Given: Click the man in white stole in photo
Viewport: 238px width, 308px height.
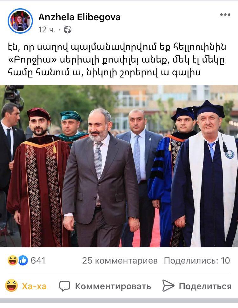Looking at the screenshot, I should pyautogui.click(x=205, y=175).
